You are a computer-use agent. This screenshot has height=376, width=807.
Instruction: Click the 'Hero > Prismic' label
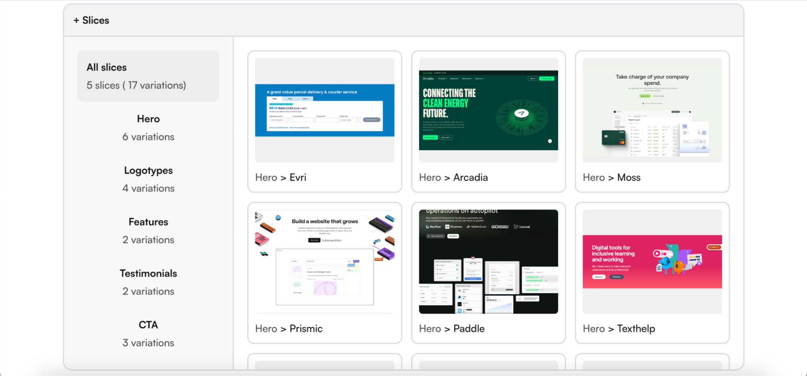tap(289, 329)
